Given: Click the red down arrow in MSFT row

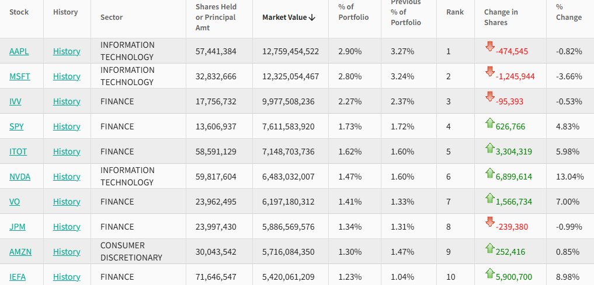Looking at the screenshot, I should (489, 72).
